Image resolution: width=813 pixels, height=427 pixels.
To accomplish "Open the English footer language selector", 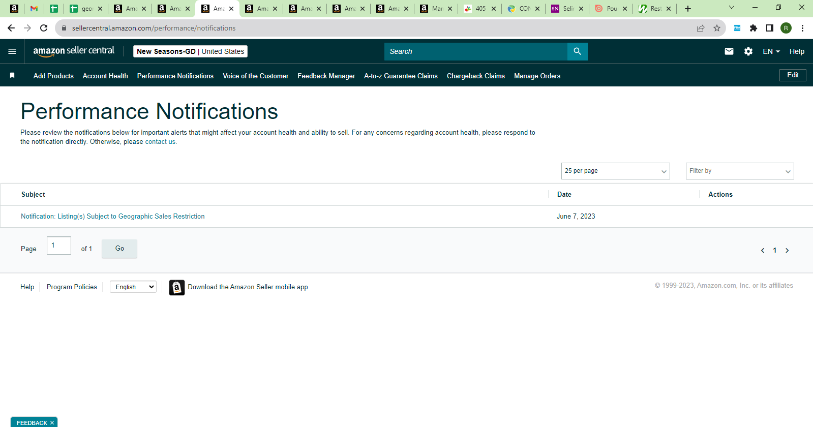I will (x=133, y=287).
